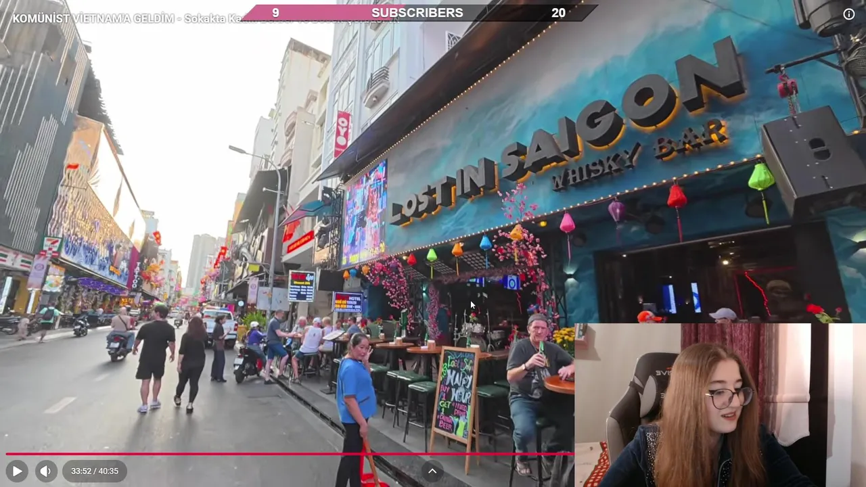Click the red video progress bar
Viewport: 866px width, 487px height.
click(290, 454)
